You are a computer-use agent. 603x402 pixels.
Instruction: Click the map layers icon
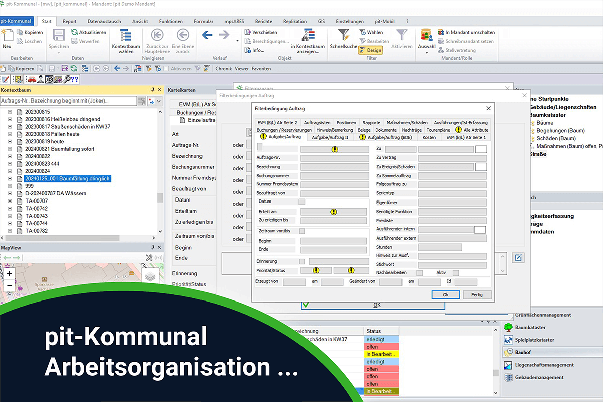[x=150, y=276]
